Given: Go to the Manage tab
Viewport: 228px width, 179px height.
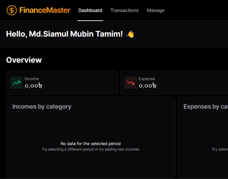Looking at the screenshot, I should [x=156, y=11].
